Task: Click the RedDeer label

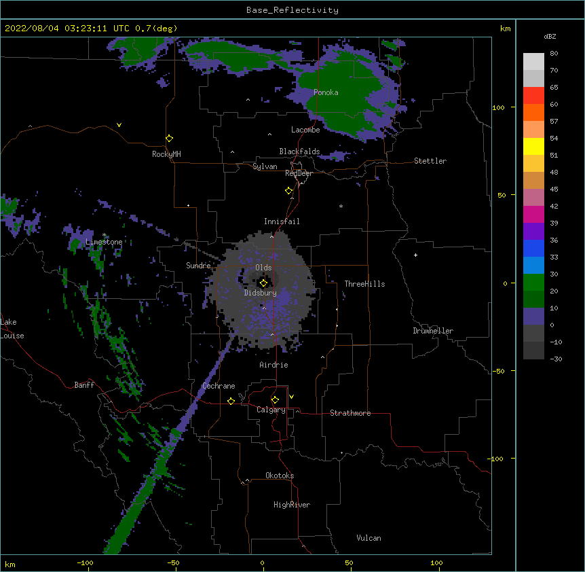Action: tap(299, 173)
